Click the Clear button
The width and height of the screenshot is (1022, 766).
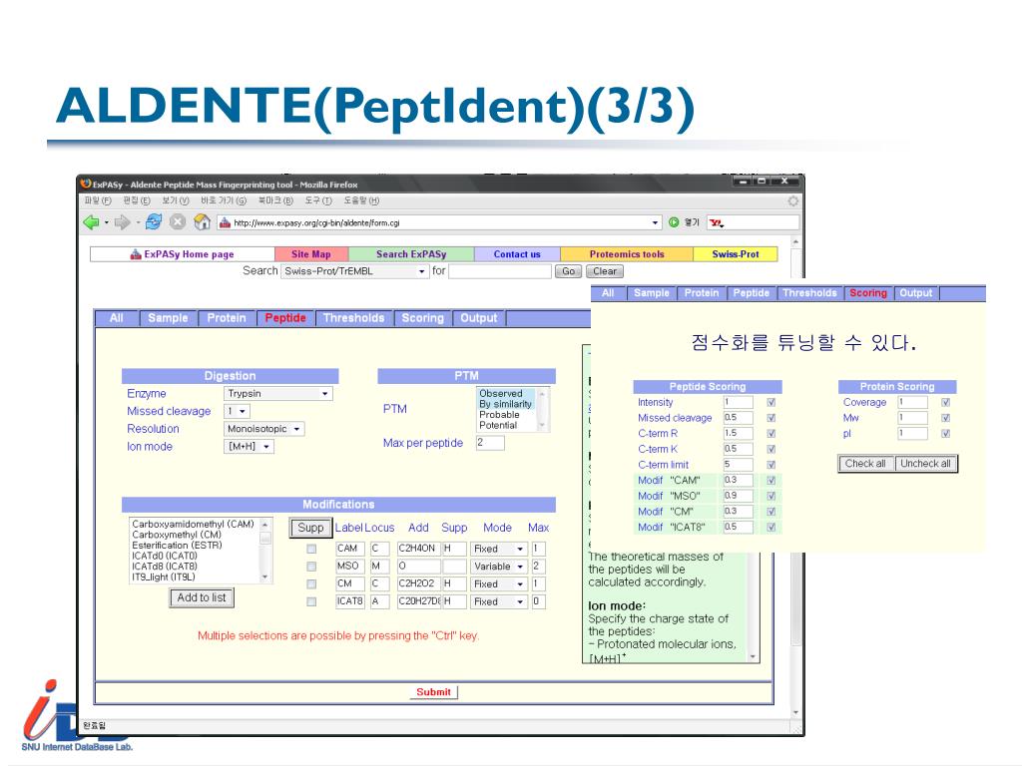pos(604,271)
